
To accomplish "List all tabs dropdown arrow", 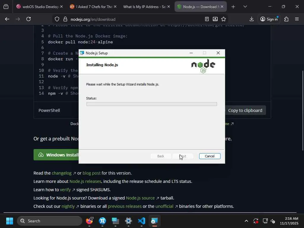I will coord(245,7).
